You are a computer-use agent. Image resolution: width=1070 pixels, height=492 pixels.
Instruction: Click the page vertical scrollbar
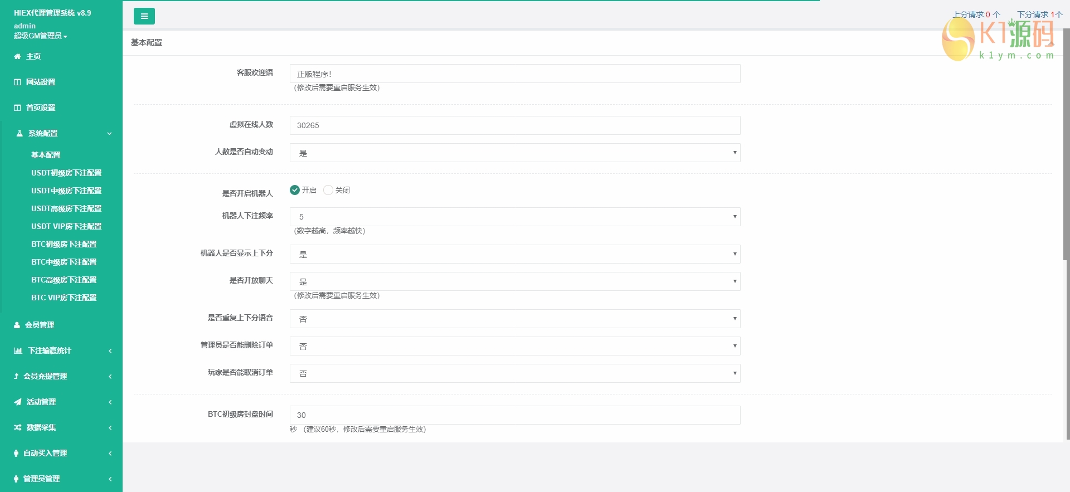[1067, 234]
